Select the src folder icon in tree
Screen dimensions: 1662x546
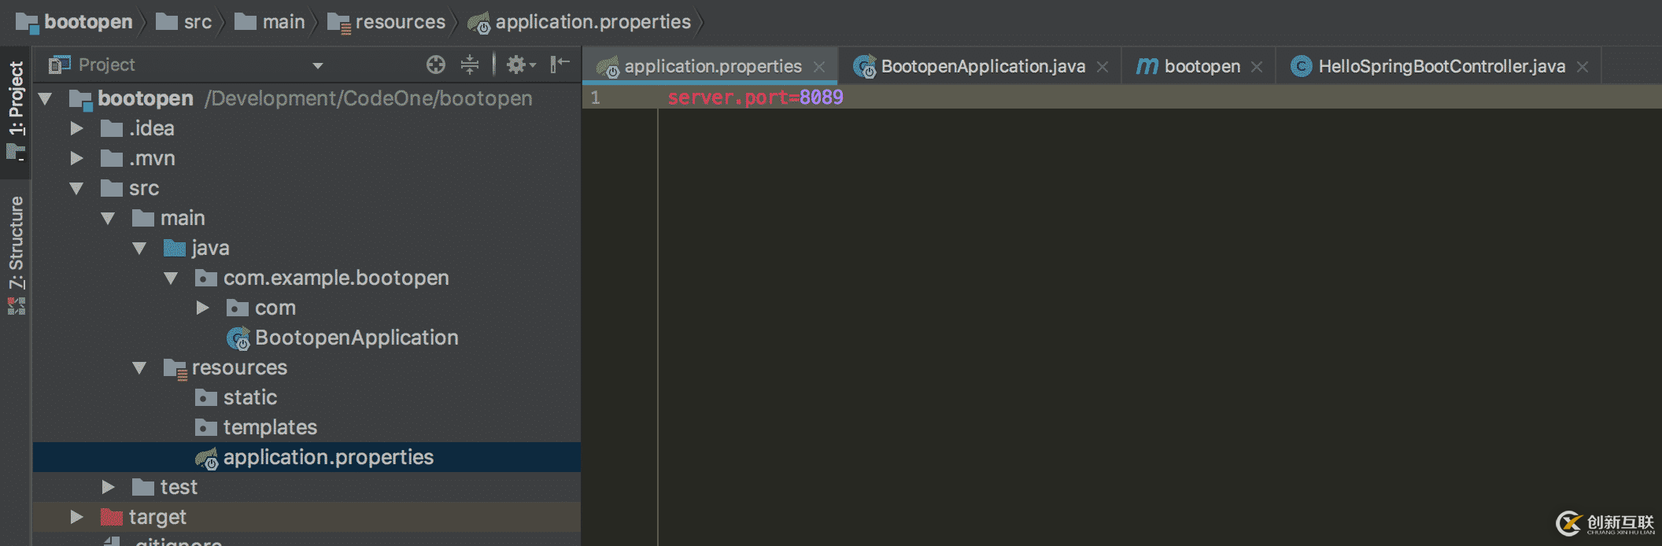[112, 188]
